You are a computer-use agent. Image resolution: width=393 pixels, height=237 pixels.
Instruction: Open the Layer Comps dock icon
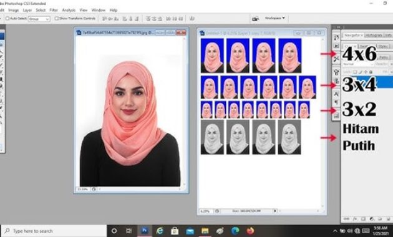click(336, 115)
